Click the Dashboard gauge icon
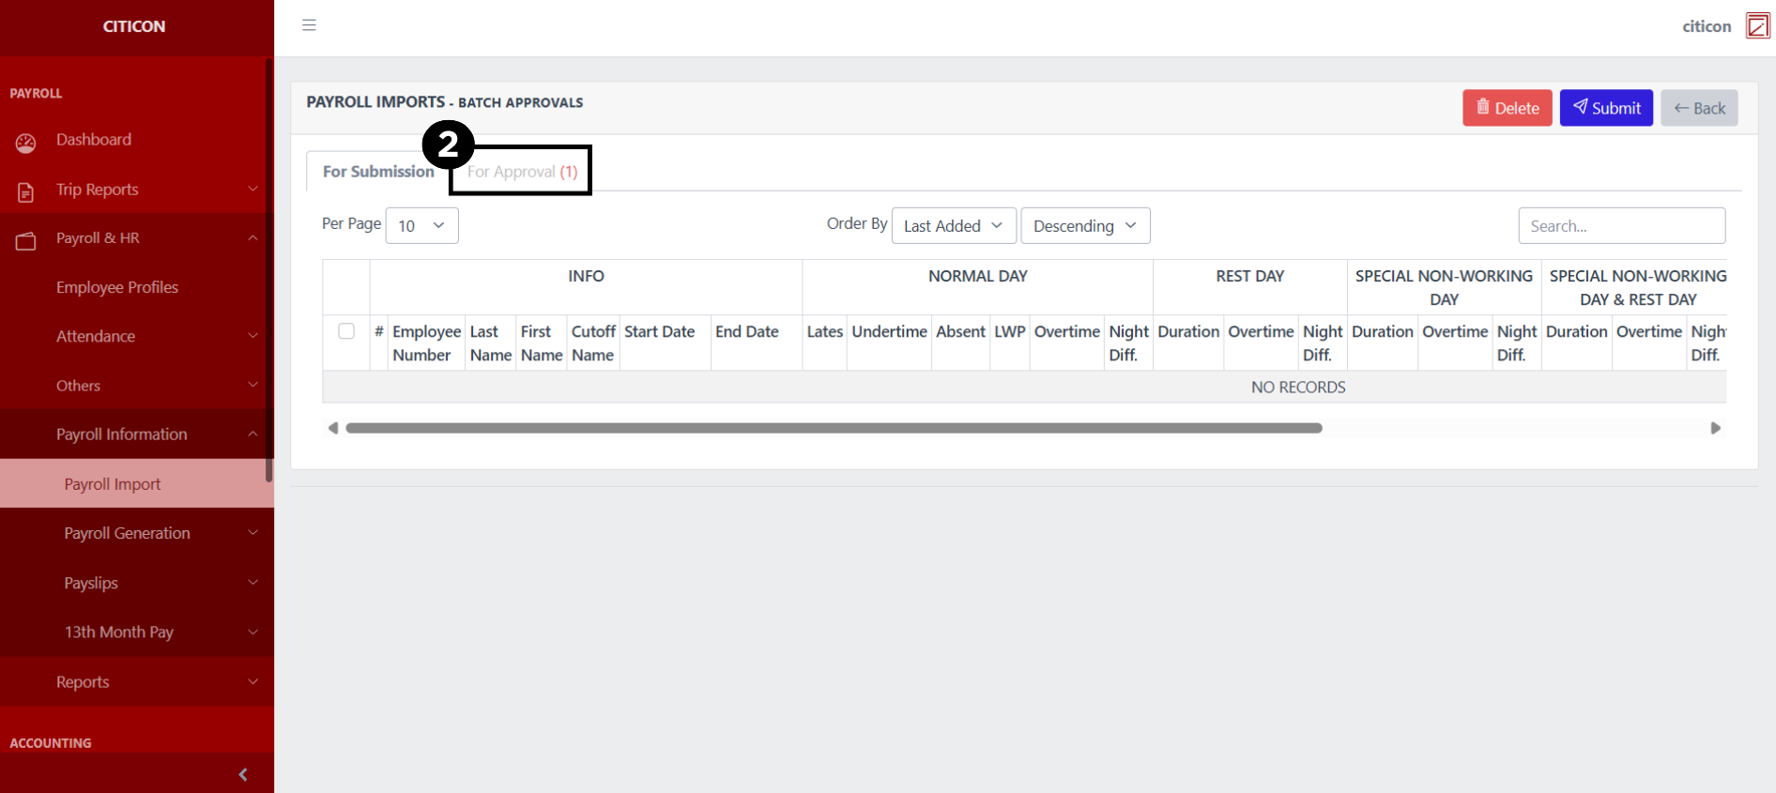1776x793 pixels. [25, 143]
